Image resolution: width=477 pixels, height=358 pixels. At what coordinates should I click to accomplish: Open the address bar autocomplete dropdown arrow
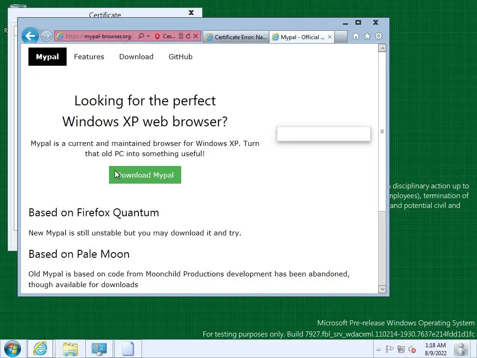(149, 36)
